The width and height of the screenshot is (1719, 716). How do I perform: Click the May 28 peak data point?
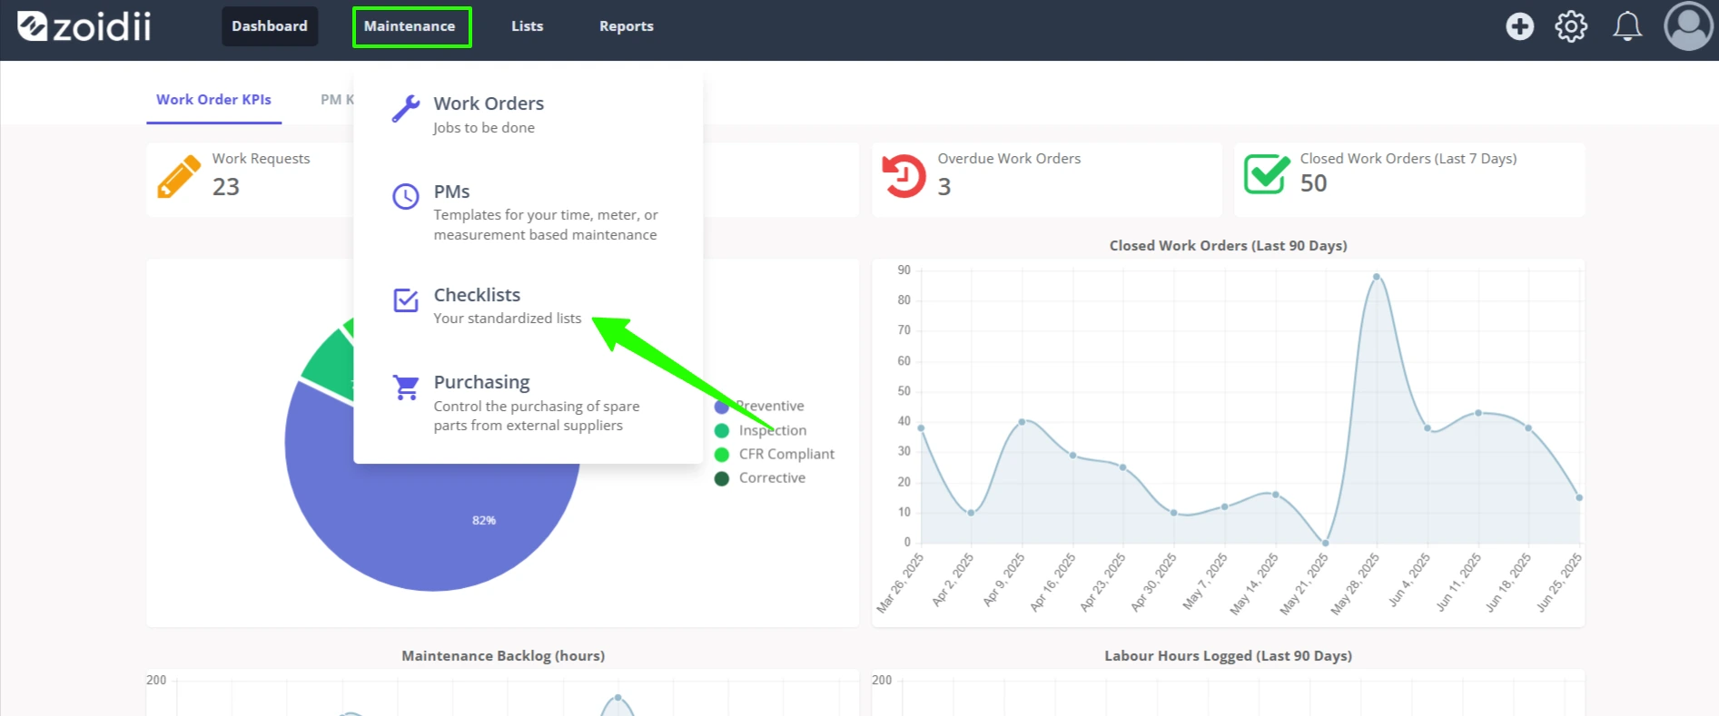click(1377, 277)
